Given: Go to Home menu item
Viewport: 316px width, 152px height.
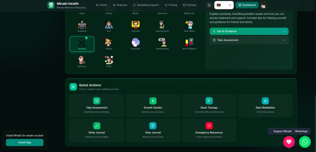Looking at the screenshot, I should [x=102, y=5].
